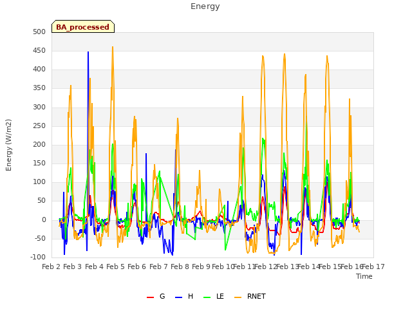Click the Feb 10 x-axis label
Viewport: 412px width, 309px height.
pos(223,267)
